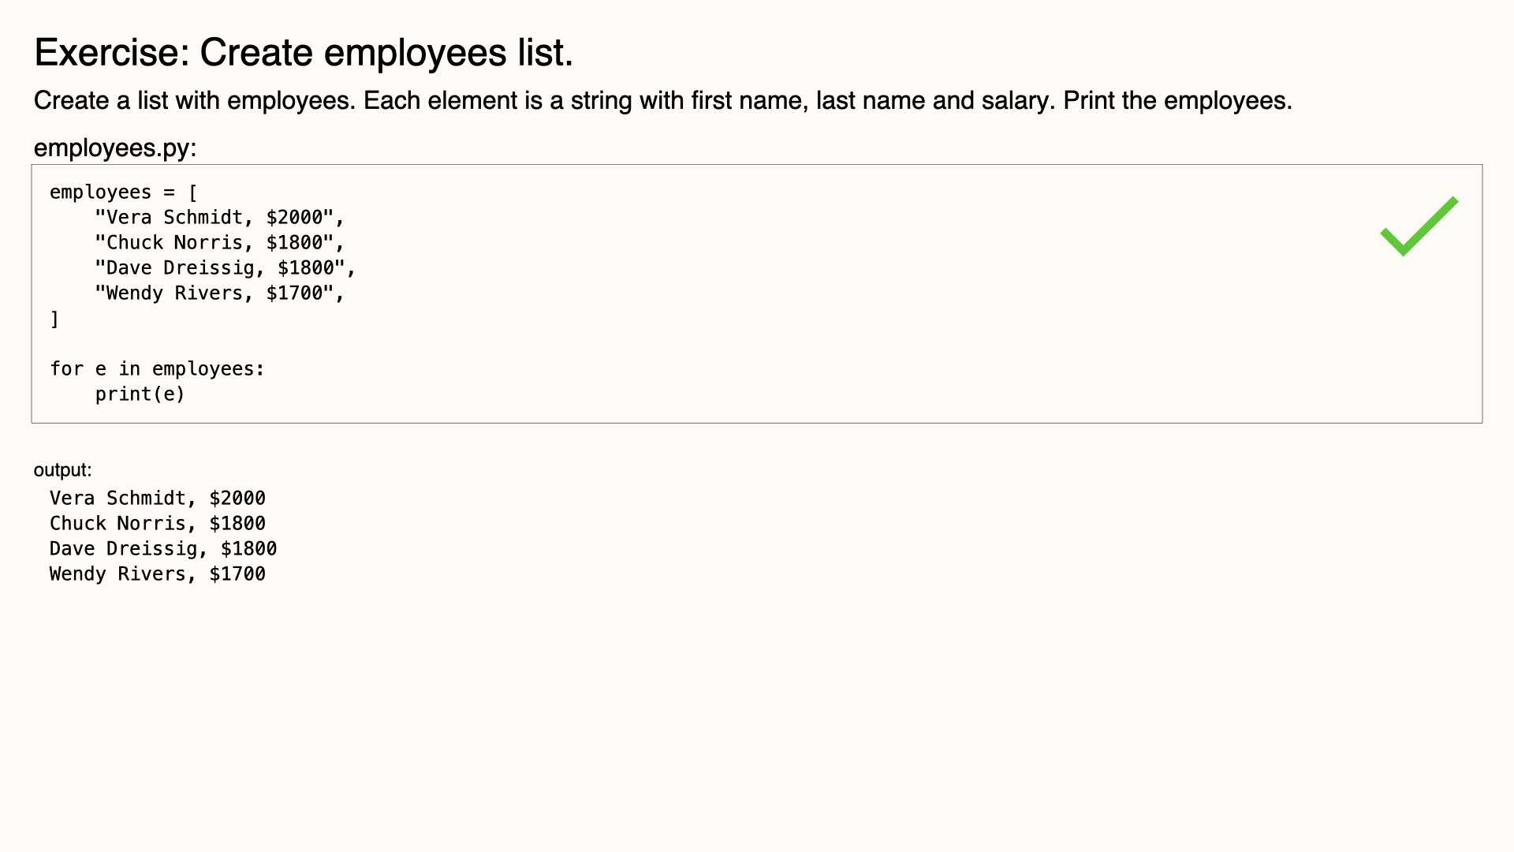Click the 'employees.py:' file label
Image resolution: width=1514 pixels, height=852 pixels.
[x=115, y=148]
